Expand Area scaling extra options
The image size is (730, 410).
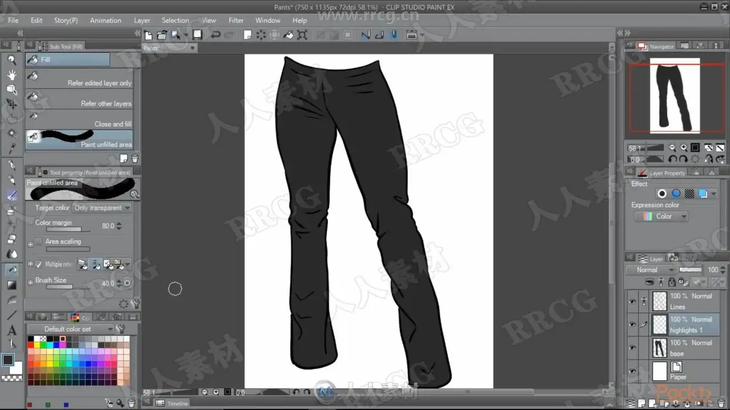click(x=30, y=244)
